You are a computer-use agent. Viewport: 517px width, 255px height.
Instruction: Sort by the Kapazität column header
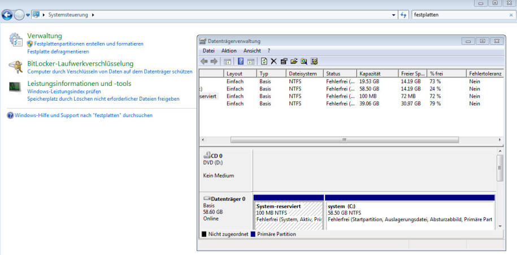(x=377, y=74)
